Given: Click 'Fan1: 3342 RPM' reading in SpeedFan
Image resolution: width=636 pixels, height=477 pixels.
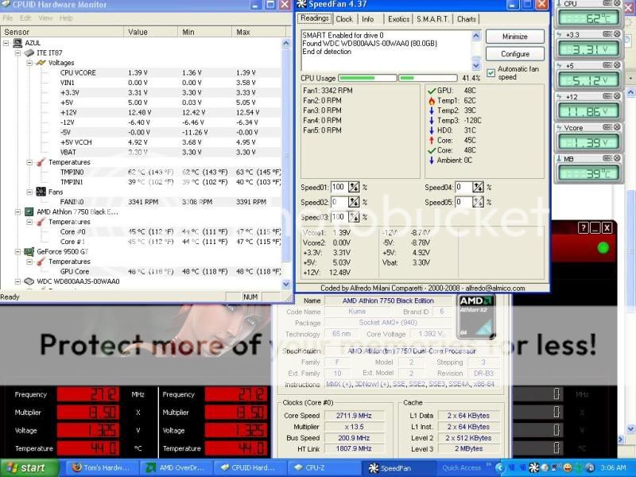Looking at the screenshot, I should coord(328,91).
